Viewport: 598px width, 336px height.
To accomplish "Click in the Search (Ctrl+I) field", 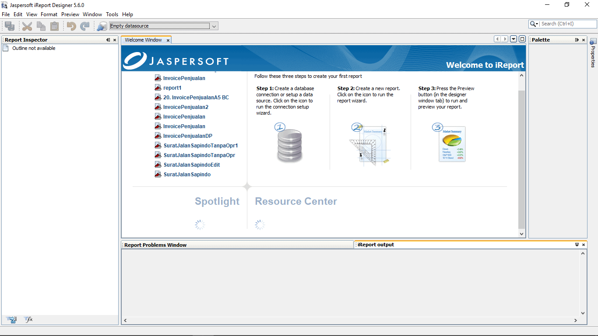I will 568,24.
